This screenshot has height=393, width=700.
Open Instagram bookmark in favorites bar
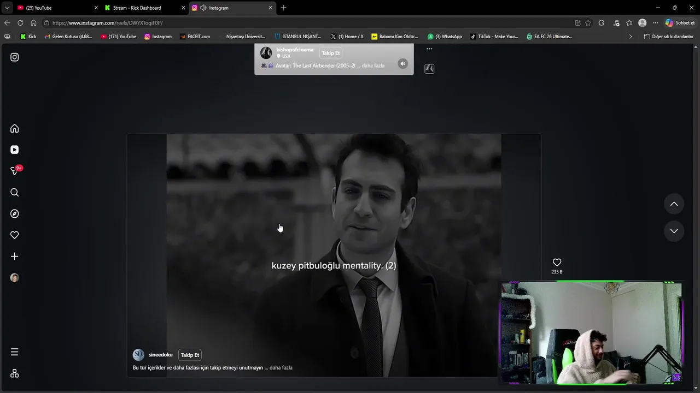tap(158, 37)
